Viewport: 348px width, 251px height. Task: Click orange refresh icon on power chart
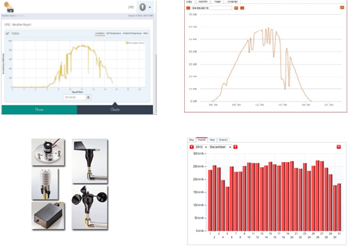click(x=342, y=7)
